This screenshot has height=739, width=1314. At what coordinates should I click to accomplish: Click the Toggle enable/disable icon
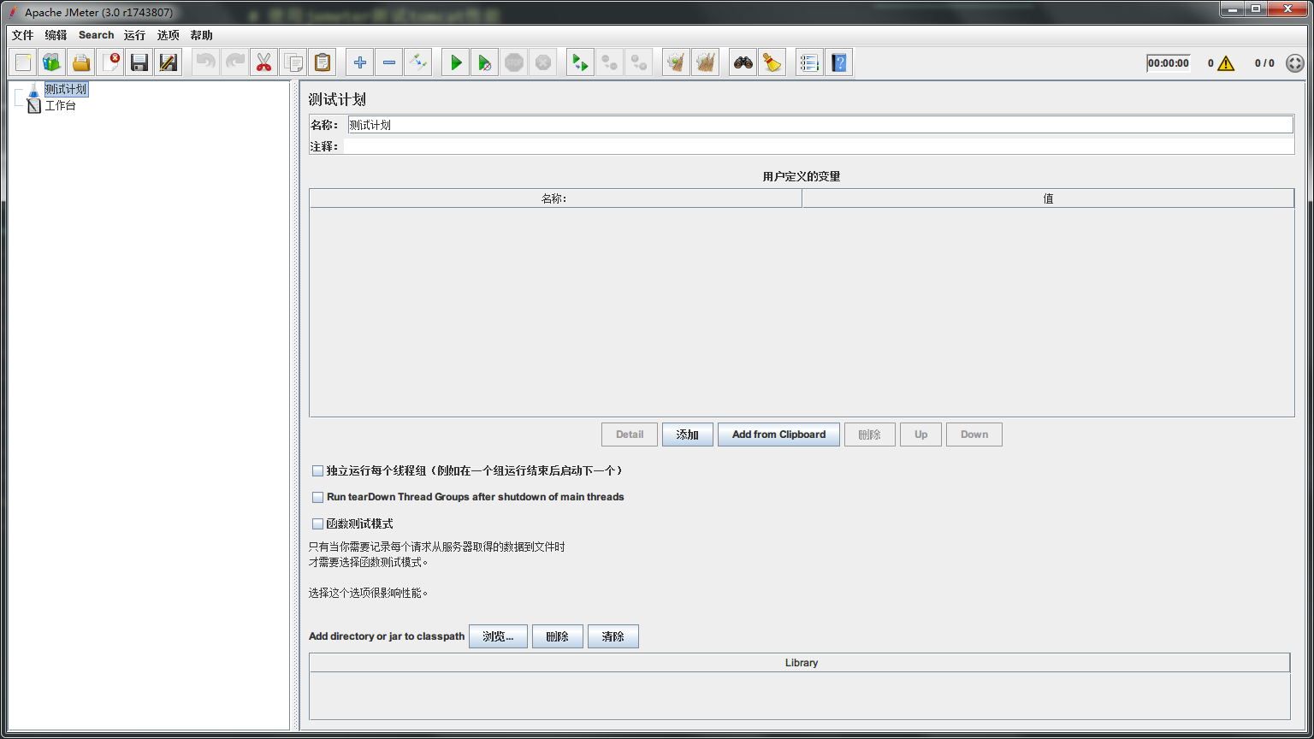[x=417, y=62]
